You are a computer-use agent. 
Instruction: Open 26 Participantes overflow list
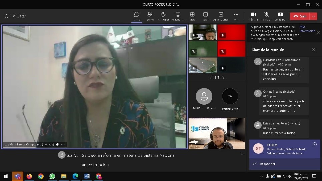[230, 96]
